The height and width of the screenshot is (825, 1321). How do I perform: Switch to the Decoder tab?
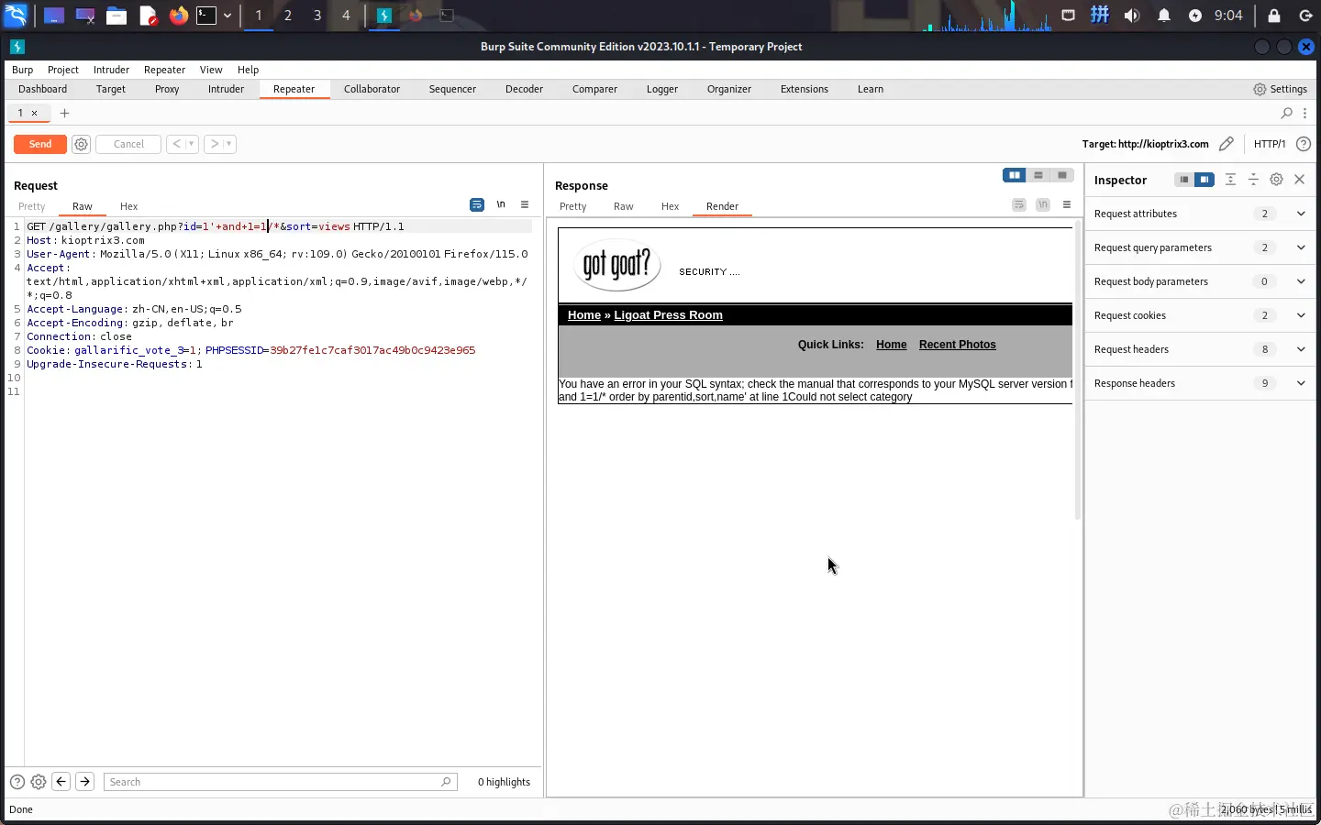click(524, 89)
